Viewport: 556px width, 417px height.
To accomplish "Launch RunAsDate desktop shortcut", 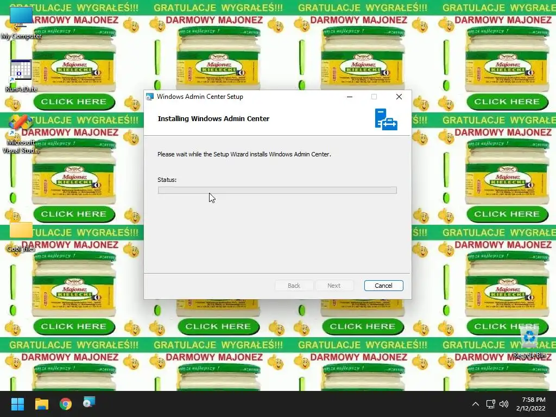I will point(21,75).
